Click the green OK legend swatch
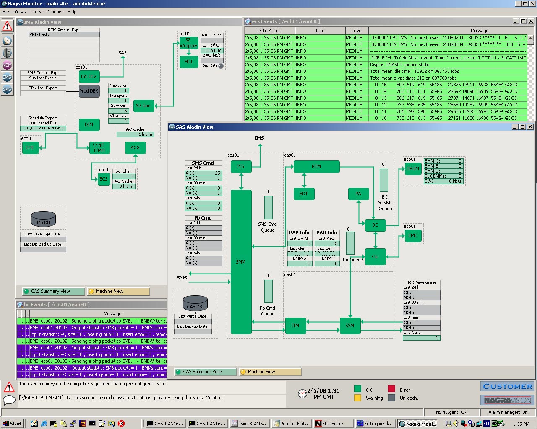Image resolution: width=537 pixels, height=429 pixels. pos(357,389)
